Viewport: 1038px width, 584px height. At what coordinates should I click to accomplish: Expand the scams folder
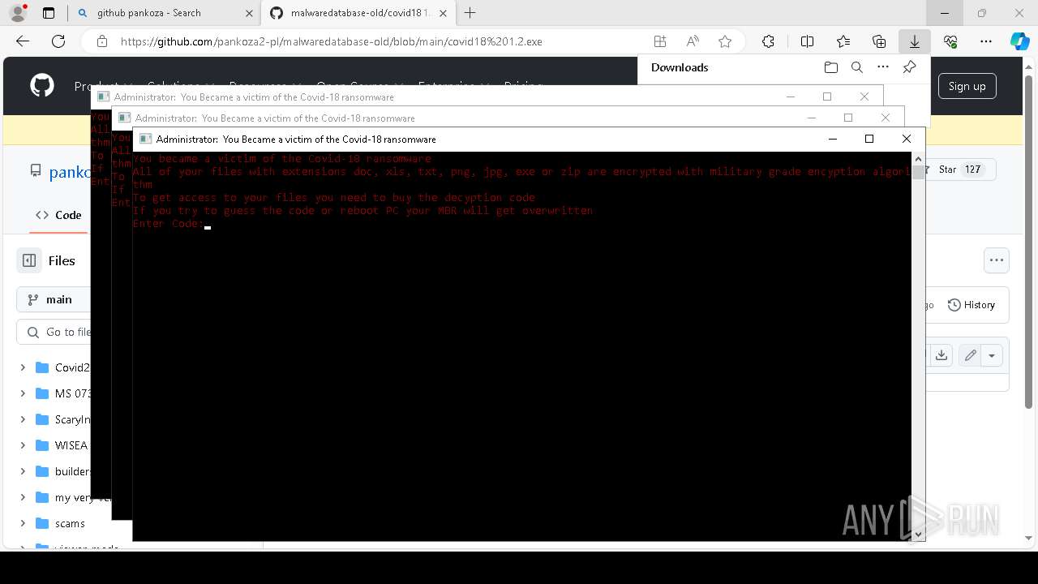tap(23, 523)
